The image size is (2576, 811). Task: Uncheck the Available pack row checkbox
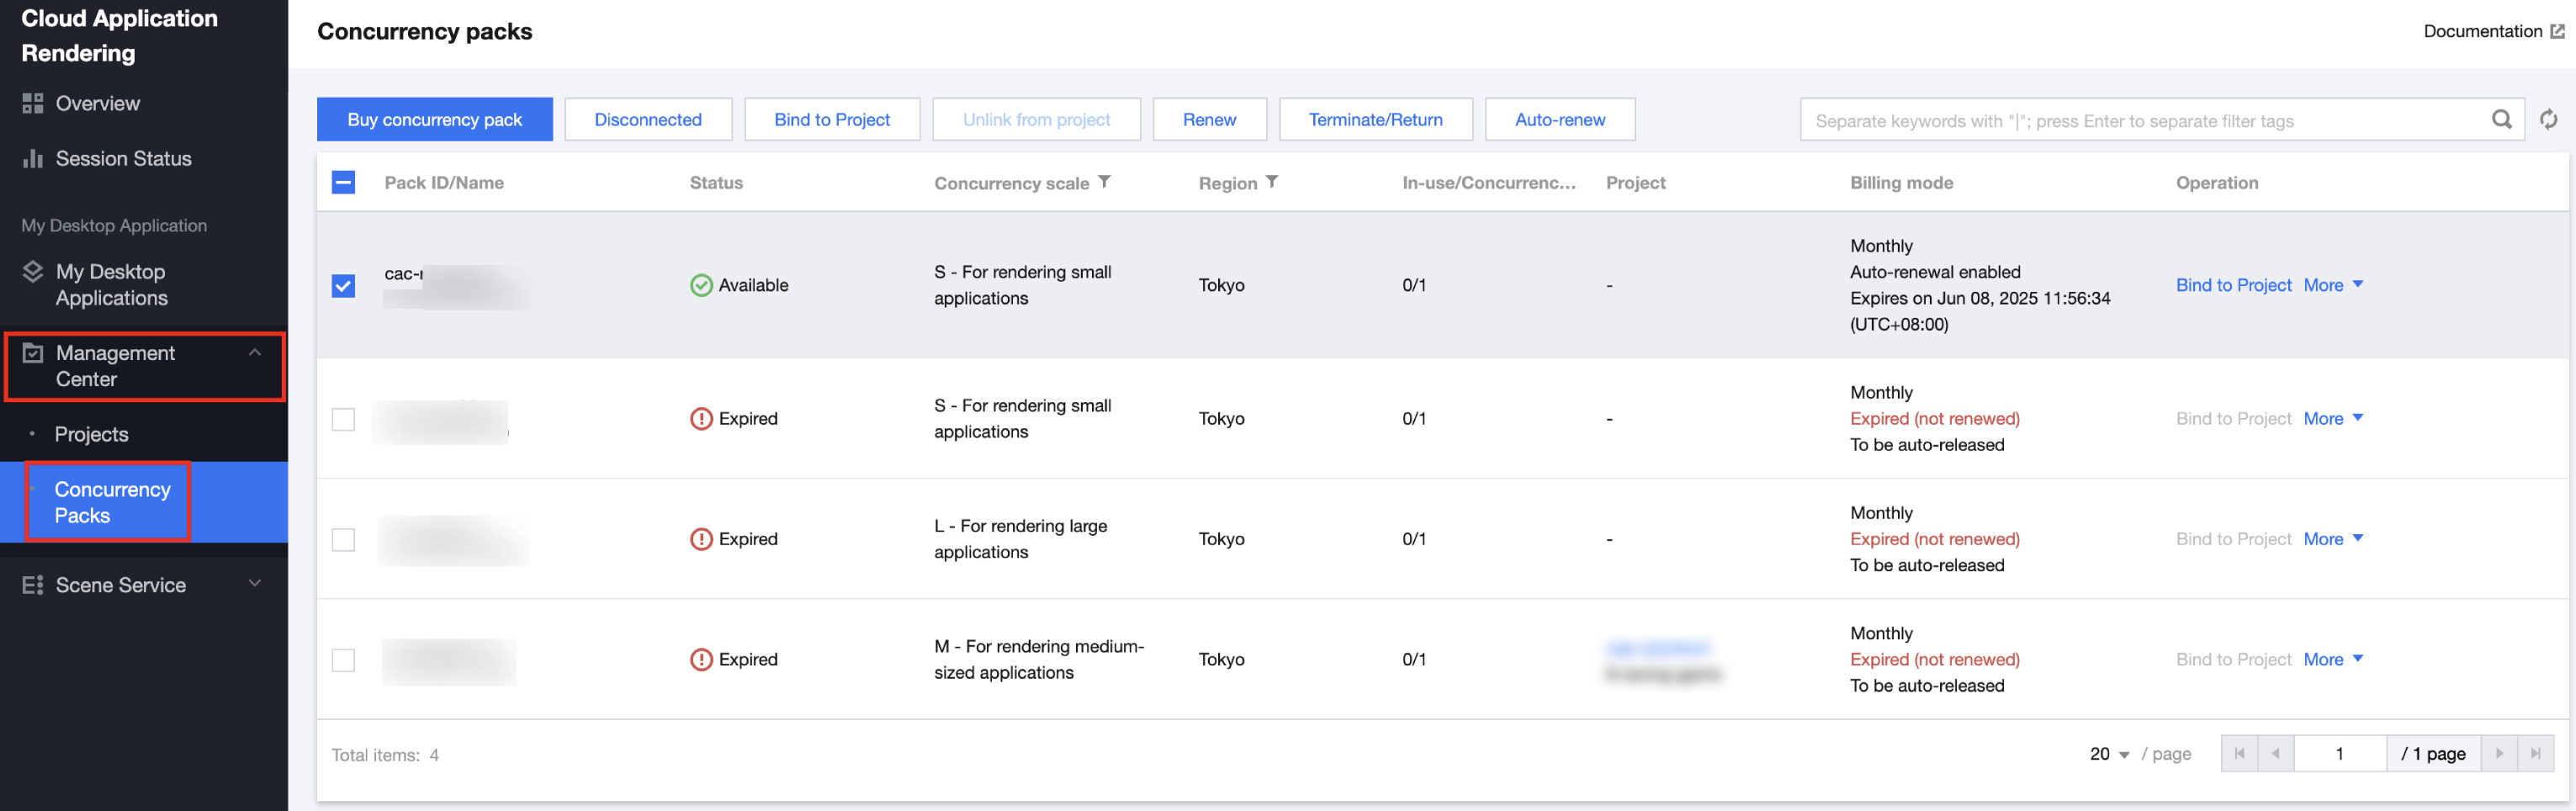[x=343, y=286]
